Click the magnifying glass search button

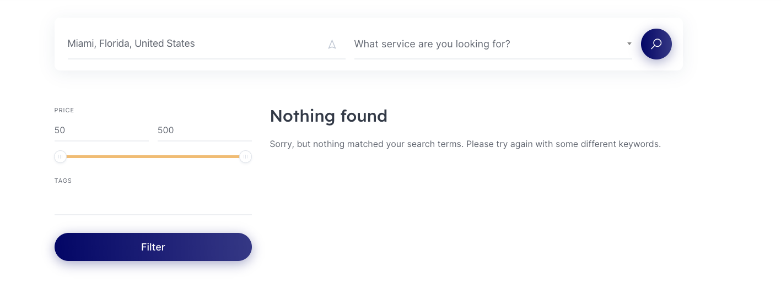[656, 44]
